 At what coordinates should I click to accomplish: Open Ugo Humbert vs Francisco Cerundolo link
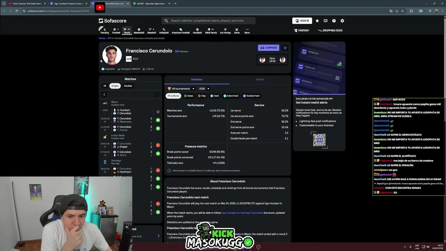pyautogui.click(x=242, y=213)
